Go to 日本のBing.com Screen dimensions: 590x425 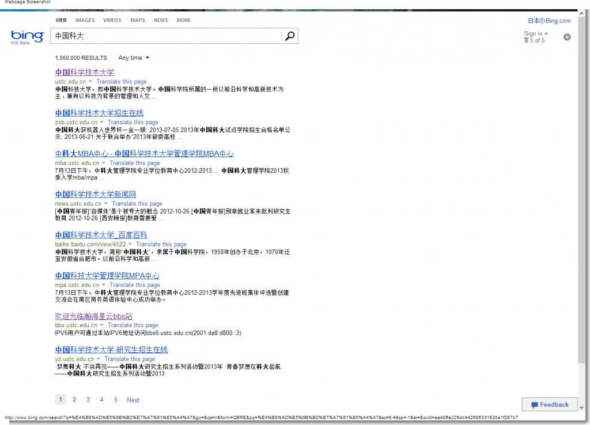(549, 21)
